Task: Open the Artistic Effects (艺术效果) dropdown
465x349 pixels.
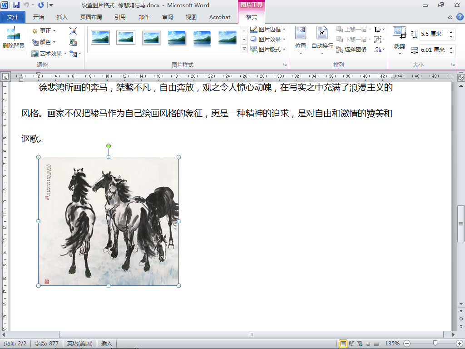Action: click(x=49, y=54)
